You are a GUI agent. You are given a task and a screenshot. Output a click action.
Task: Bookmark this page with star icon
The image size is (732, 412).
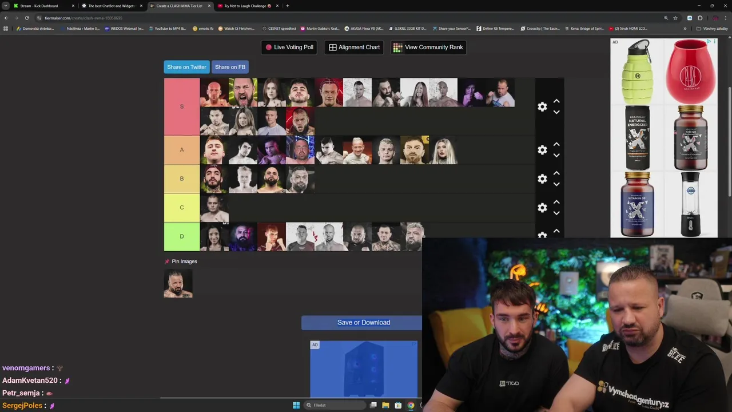[675, 18]
